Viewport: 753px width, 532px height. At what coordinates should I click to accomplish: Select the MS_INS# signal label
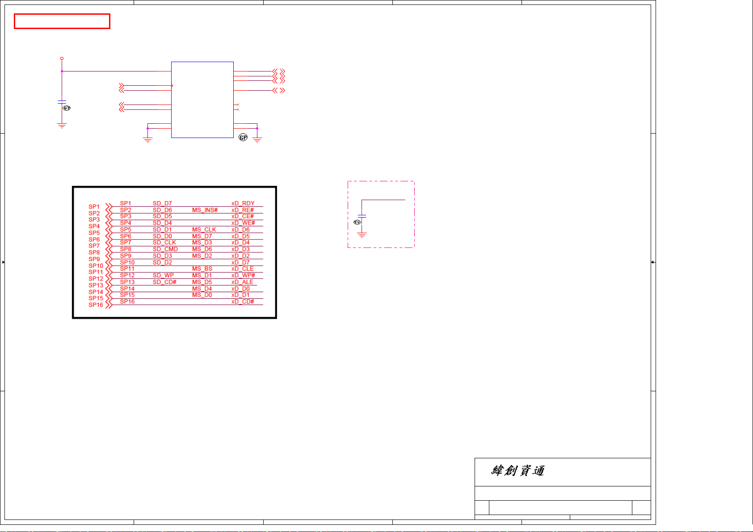click(x=205, y=210)
